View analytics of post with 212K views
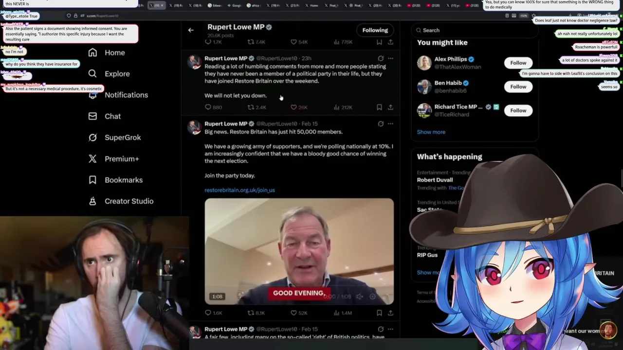623x350 pixels. coord(336,107)
